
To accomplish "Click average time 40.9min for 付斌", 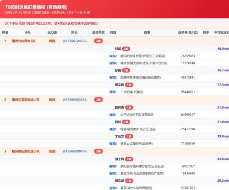I will pyautogui.click(x=223, y=49).
